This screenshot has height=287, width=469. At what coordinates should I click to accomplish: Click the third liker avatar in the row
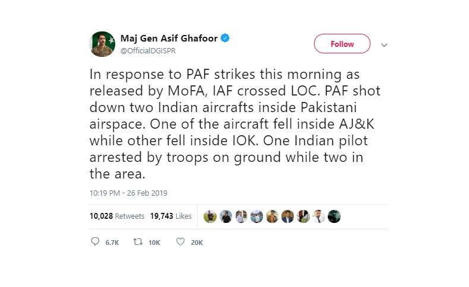[x=241, y=216]
